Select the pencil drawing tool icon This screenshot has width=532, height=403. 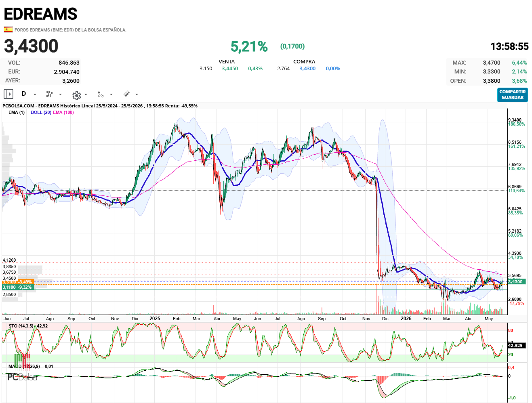coord(127,94)
